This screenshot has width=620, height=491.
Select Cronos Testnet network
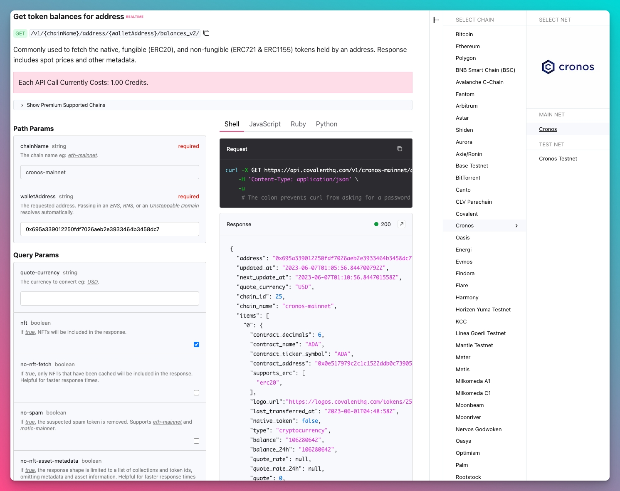[558, 159]
